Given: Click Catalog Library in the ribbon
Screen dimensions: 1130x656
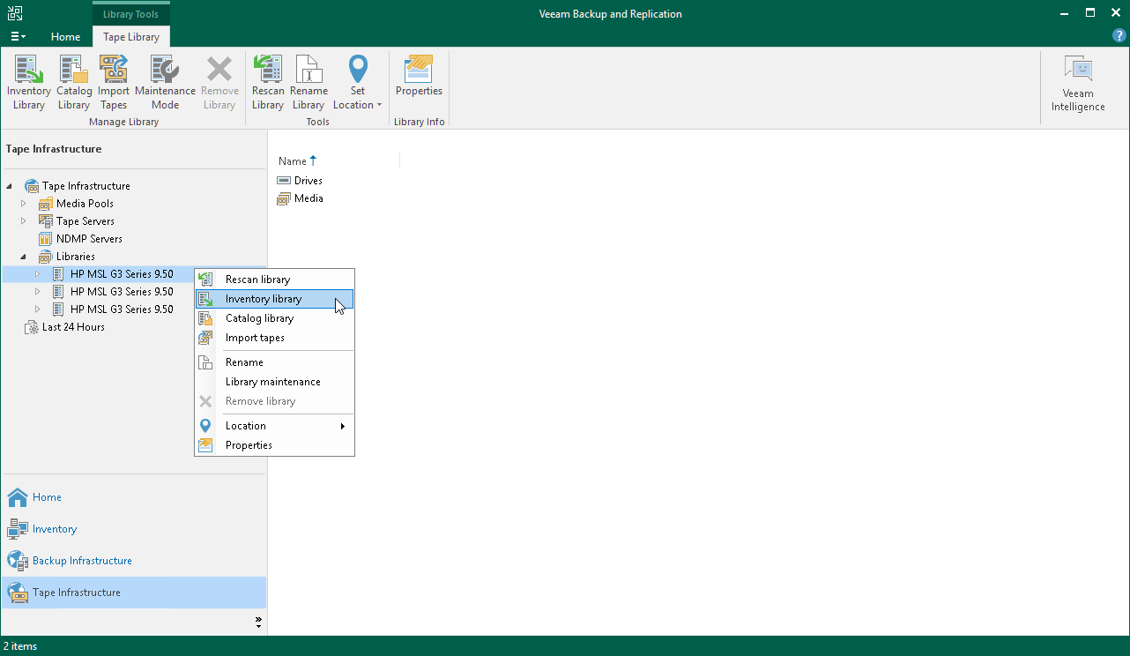Looking at the screenshot, I should tap(74, 82).
